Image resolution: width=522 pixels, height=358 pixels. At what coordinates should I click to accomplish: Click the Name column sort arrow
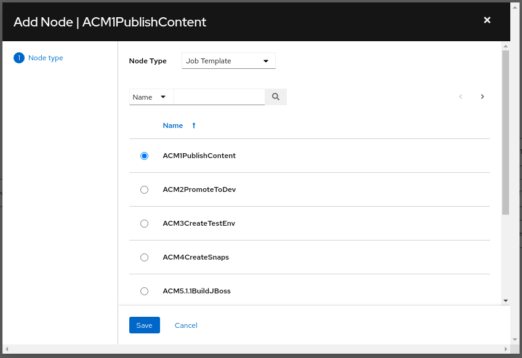coord(194,125)
